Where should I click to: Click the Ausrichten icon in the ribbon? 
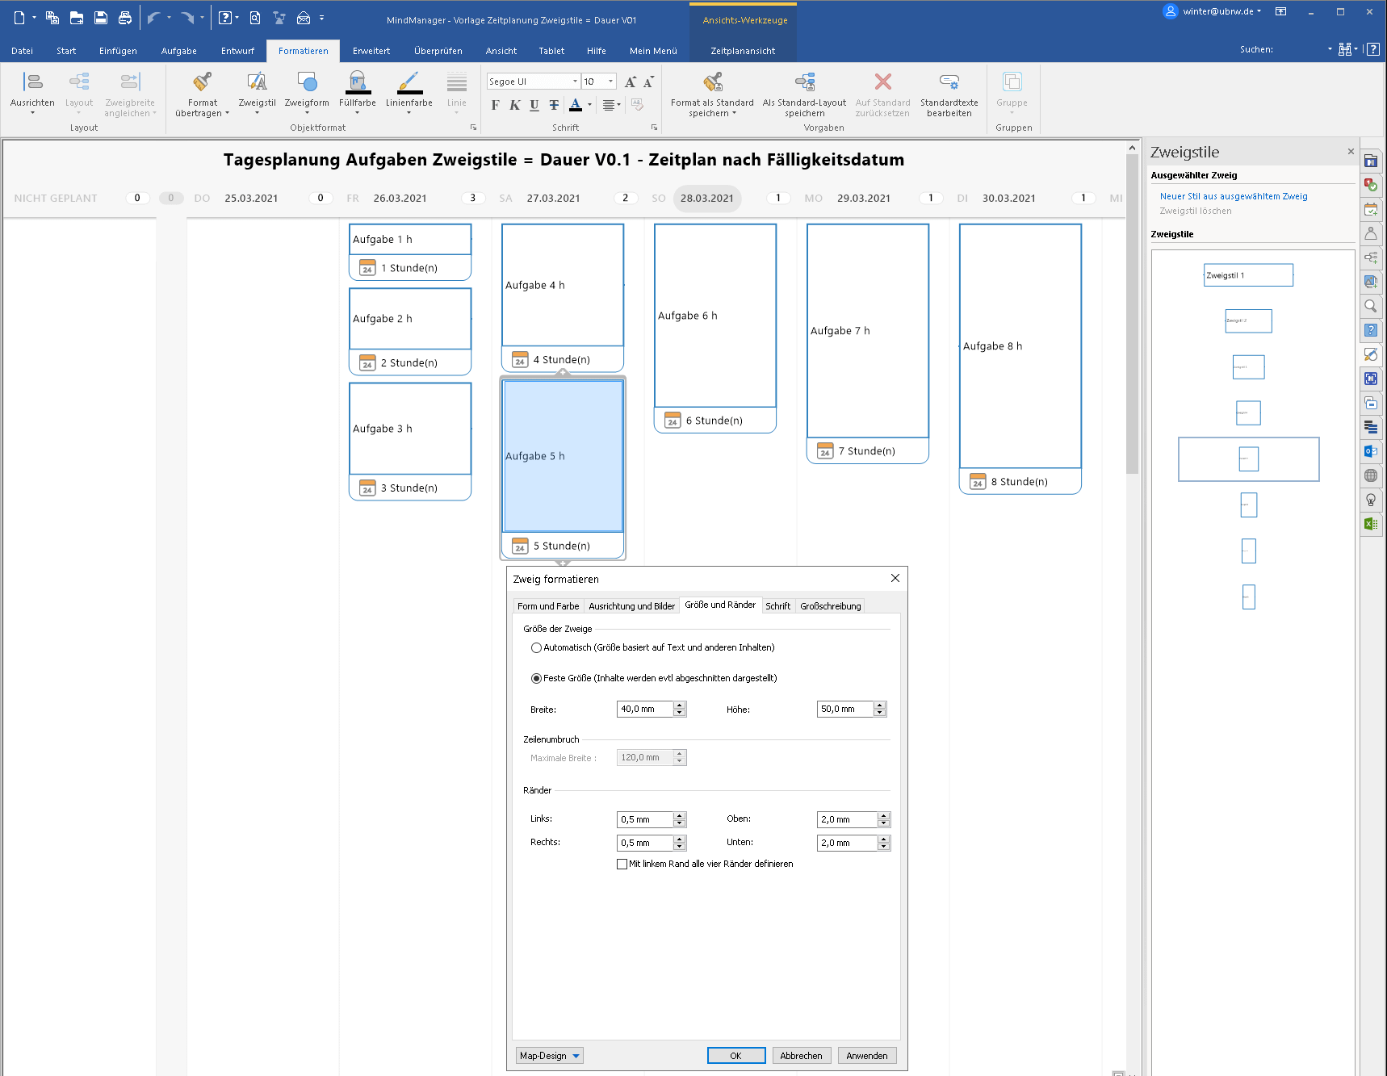[32, 82]
